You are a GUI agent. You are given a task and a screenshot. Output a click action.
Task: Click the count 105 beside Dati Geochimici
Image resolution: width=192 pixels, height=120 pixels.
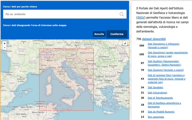point(142,54)
